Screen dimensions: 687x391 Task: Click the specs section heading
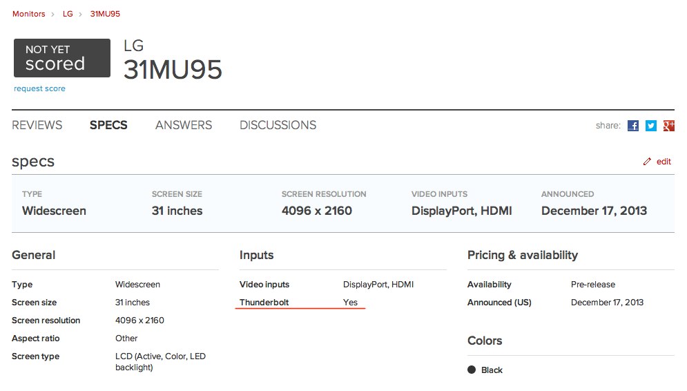click(33, 162)
